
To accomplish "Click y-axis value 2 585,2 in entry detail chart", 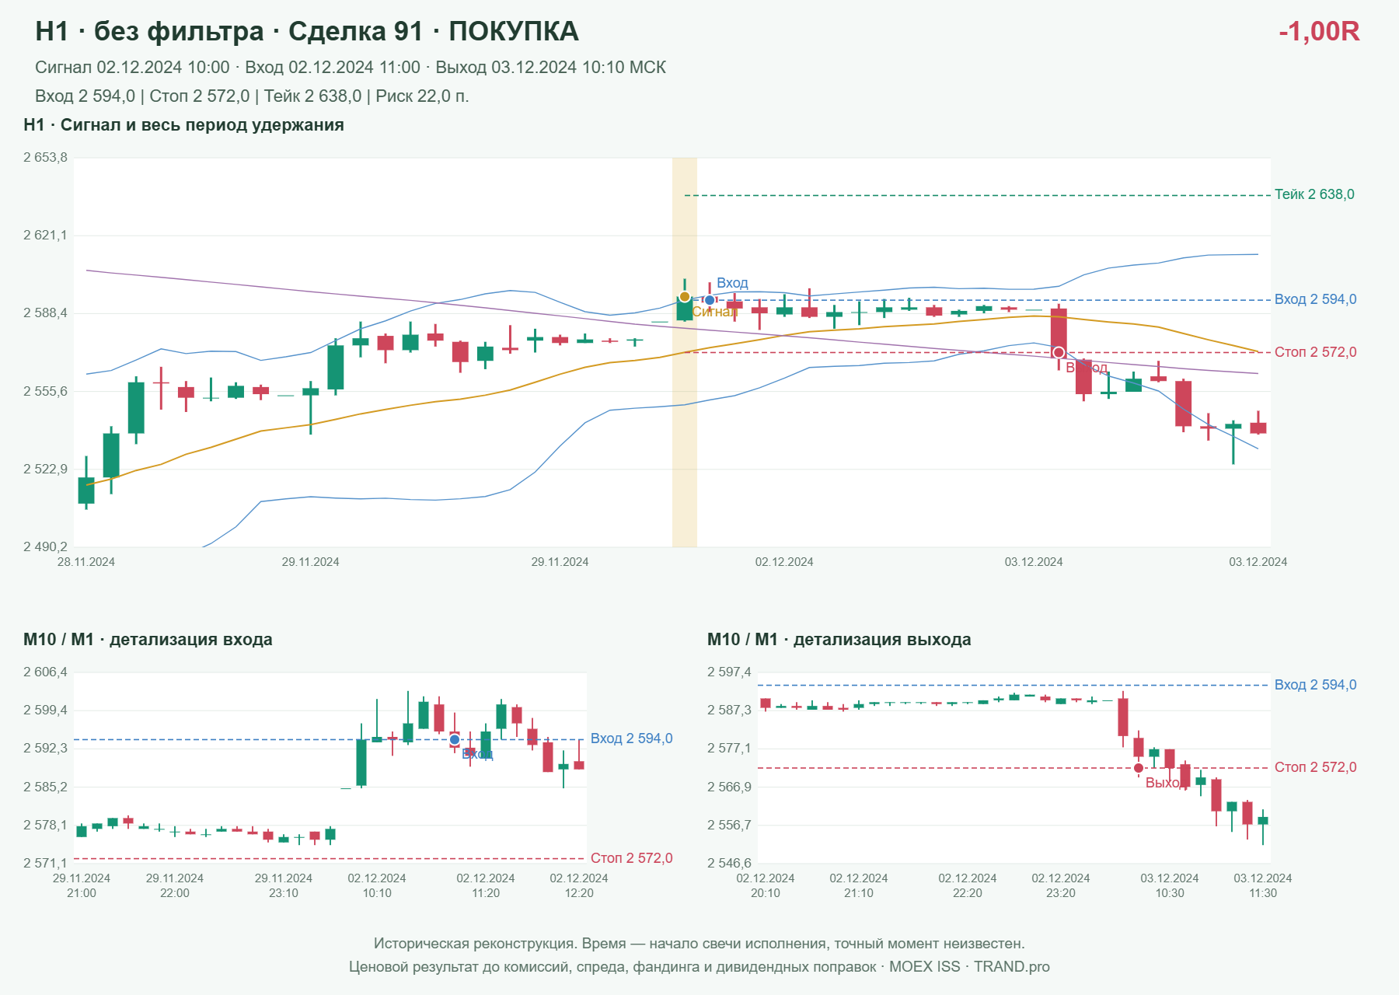I will pos(45,787).
